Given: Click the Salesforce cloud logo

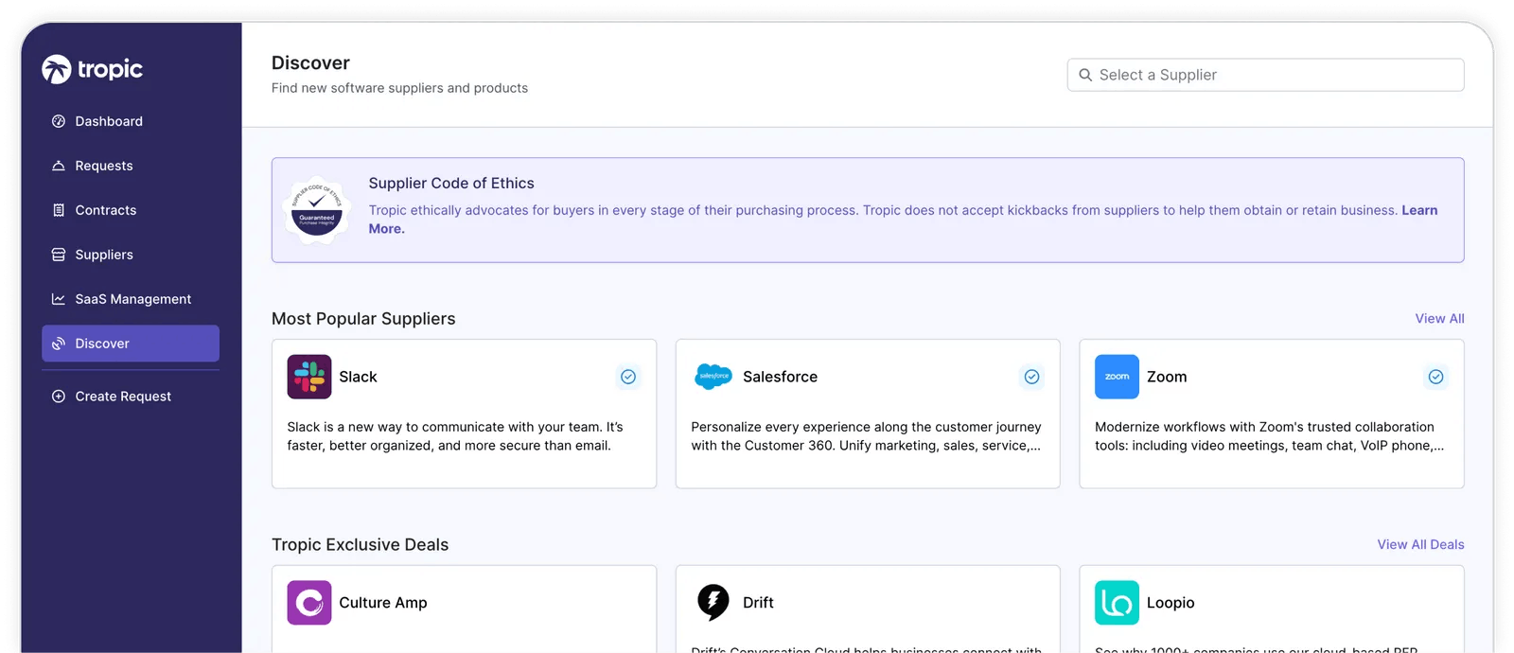Looking at the screenshot, I should click(713, 377).
